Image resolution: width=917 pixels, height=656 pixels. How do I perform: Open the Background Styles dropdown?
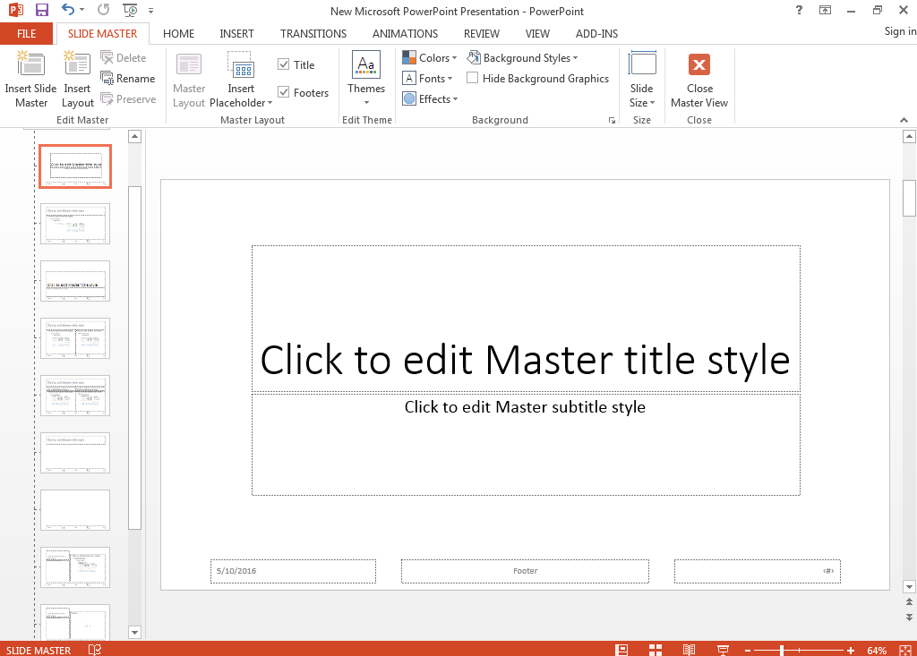pos(524,58)
